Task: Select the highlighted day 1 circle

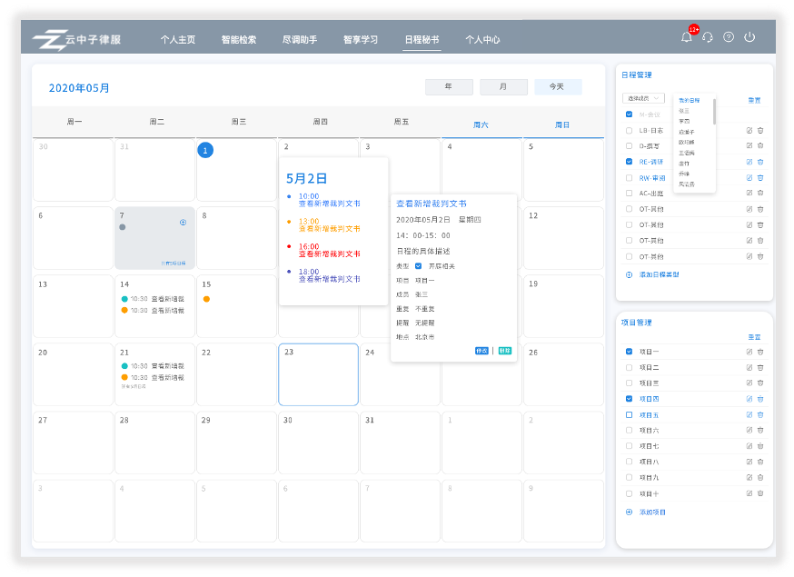Action: tap(205, 150)
